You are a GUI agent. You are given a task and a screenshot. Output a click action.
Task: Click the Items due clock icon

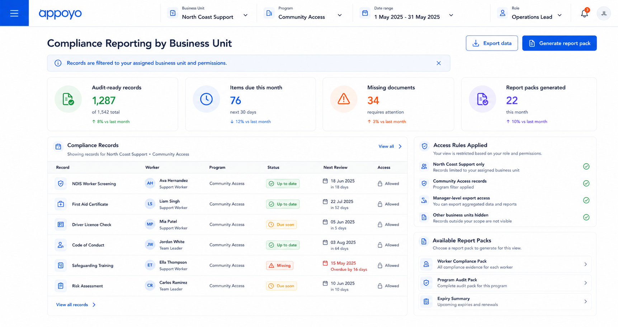[206, 99]
